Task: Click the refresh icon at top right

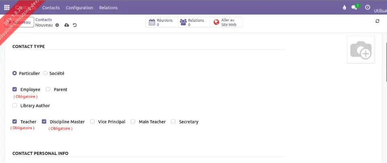Action: click(377, 21)
